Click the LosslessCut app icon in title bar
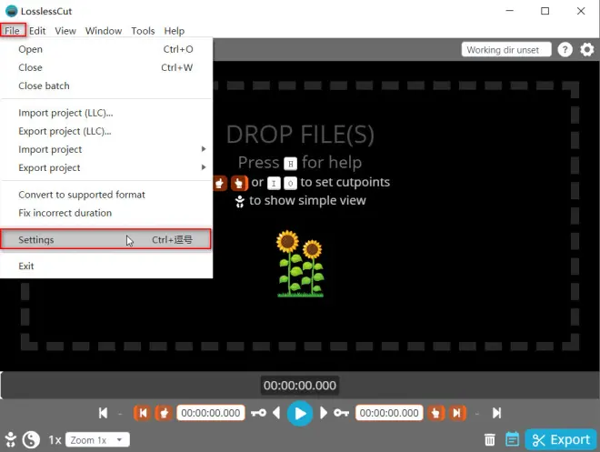The image size is (600, 452). coord(12,11)
